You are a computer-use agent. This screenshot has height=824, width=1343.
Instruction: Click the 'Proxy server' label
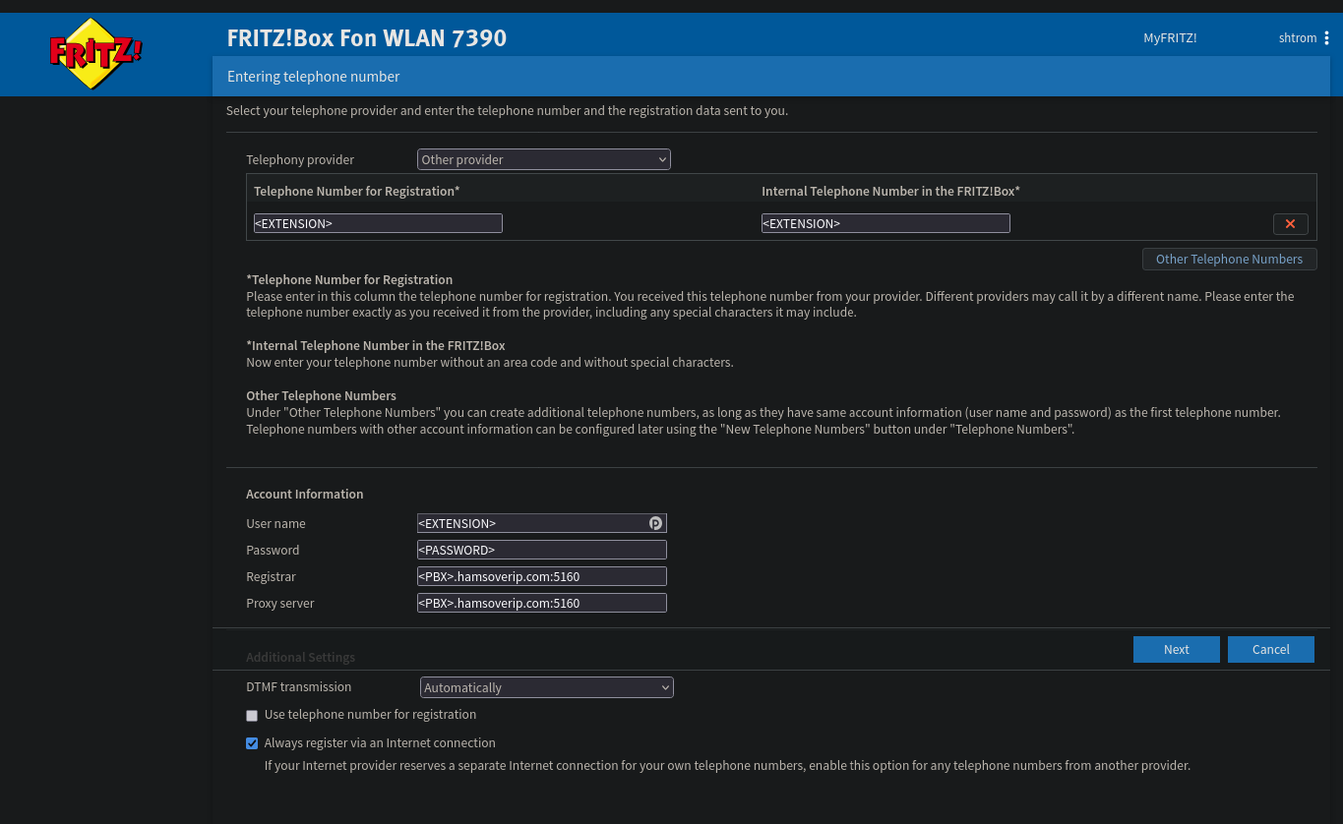tap(280, 604)
